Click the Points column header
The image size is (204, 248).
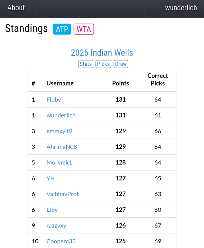click(121, 83)
